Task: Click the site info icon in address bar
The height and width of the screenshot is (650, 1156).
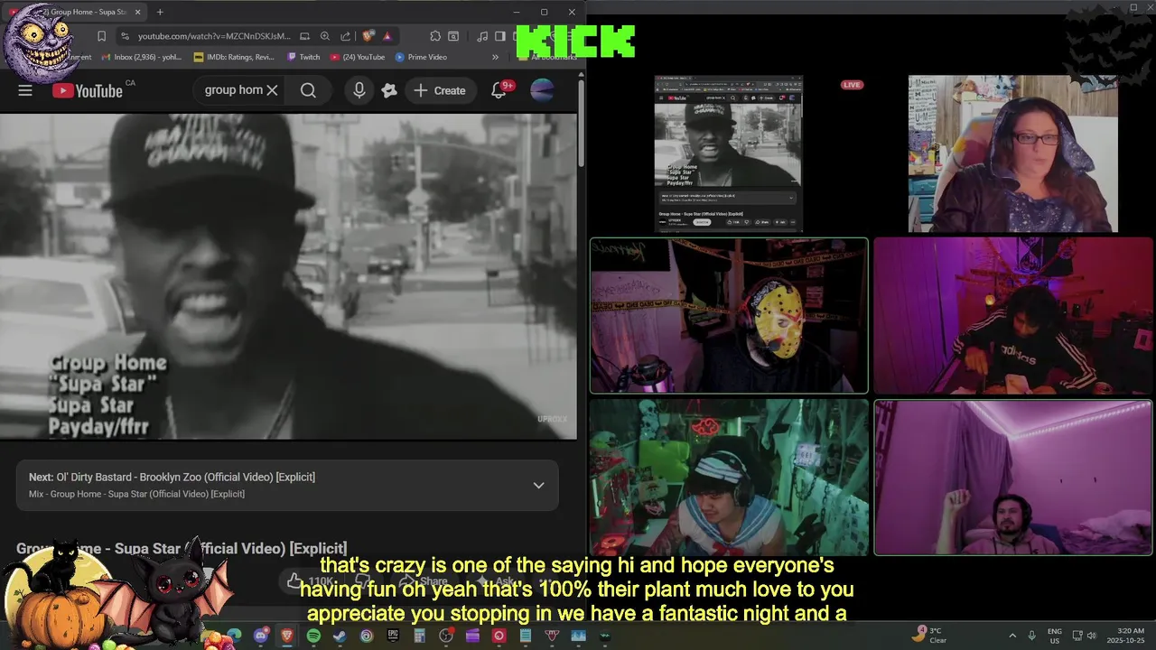Action: tap(125, 36)
